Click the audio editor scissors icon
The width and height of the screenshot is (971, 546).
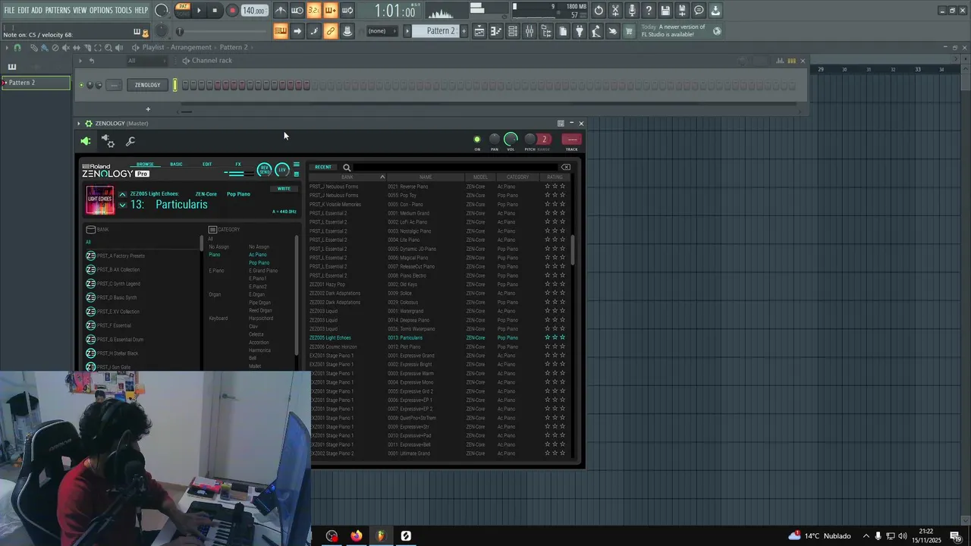click(x=615, y=11)
